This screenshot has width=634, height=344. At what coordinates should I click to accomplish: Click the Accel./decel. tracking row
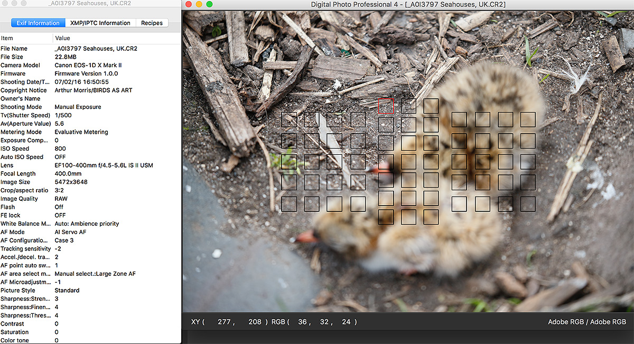[x=90, y=257]
